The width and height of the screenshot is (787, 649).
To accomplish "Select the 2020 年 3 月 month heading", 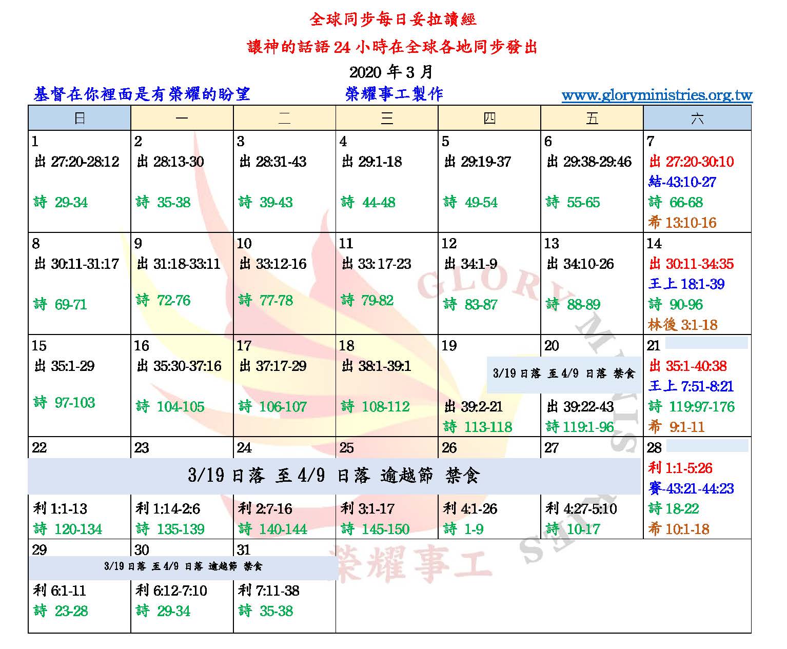I will [391, 71].
